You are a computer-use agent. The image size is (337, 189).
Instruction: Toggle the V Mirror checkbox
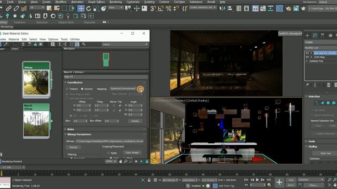(114, 110)
